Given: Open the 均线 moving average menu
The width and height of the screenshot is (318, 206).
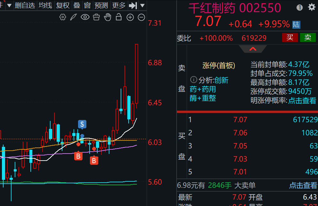Looking at the screenshot, I should (45, 5).
